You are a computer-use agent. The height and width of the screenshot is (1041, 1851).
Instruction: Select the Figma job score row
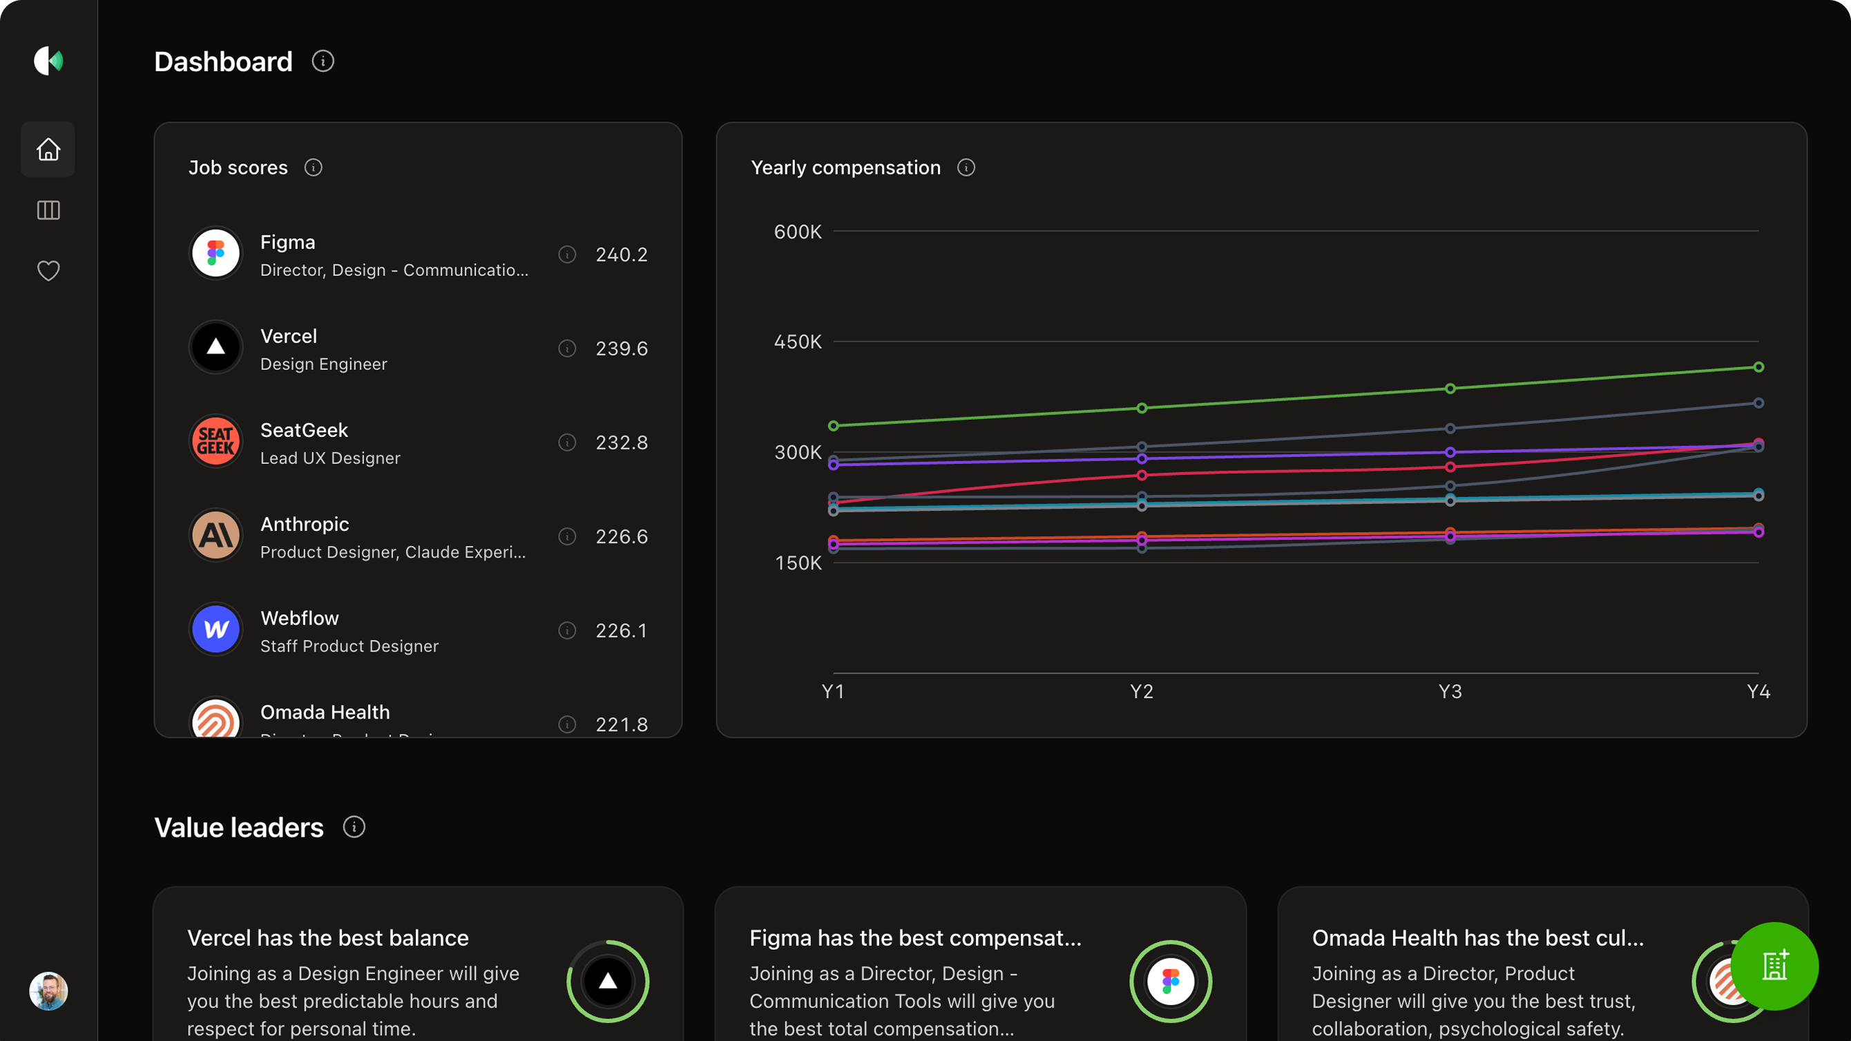click(394, 255)
